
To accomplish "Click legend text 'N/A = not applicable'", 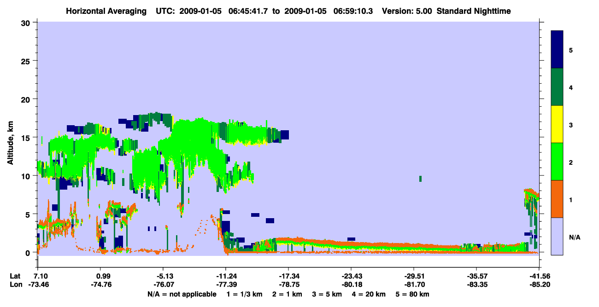I will (182, 294).
